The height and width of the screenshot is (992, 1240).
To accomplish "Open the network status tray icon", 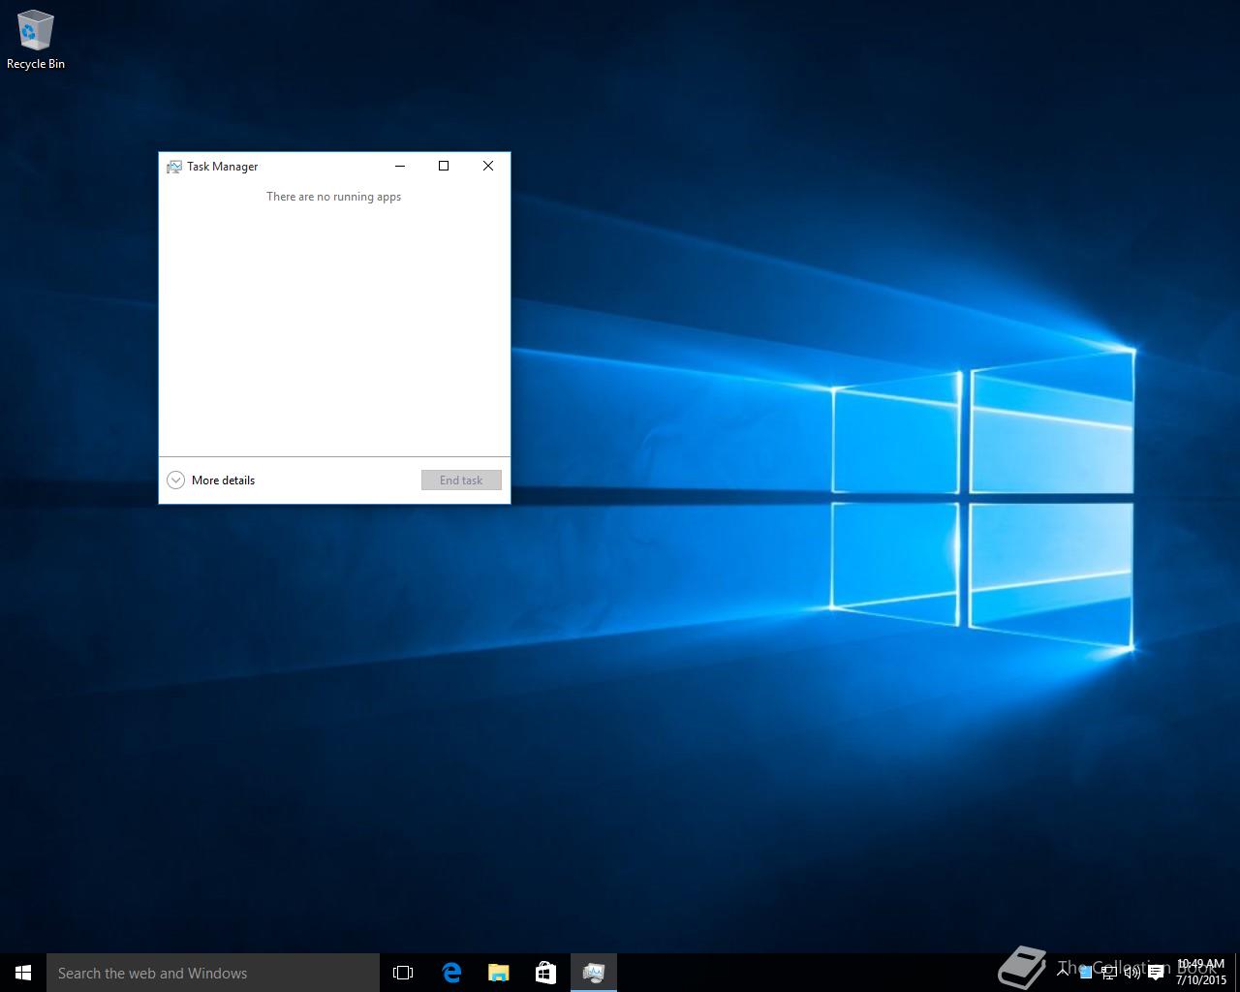I will (1109, 973).
